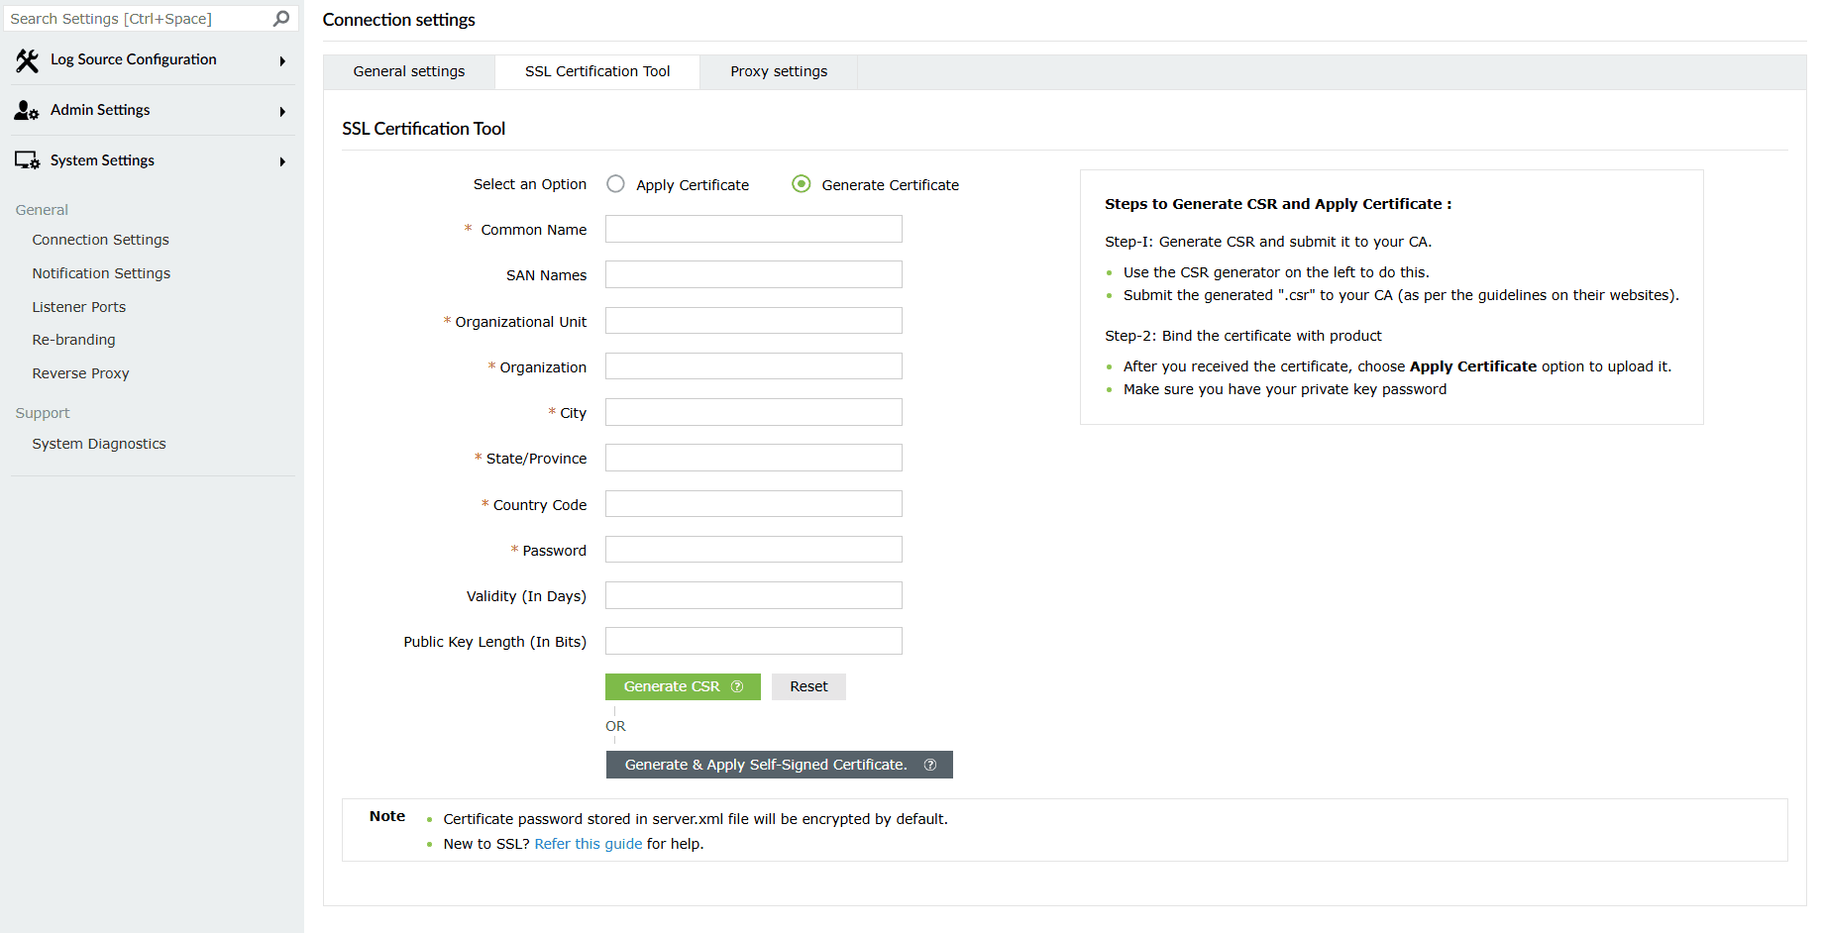Expand the System Settings submenu arrow
The width and height of the screenshot is (1824, 933).
282,161
